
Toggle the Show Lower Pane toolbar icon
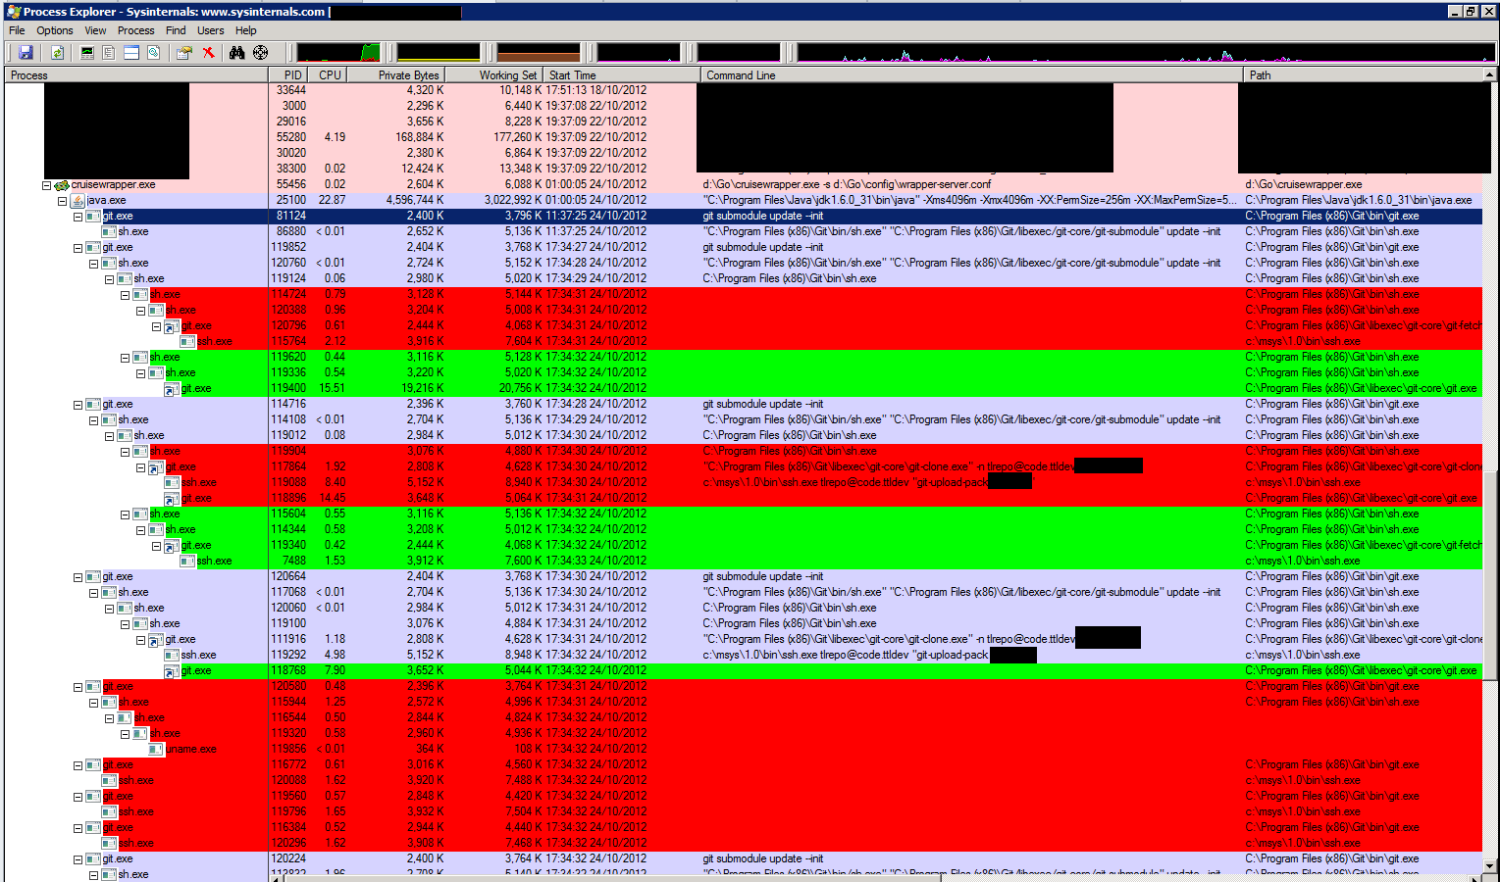click(x=131, y=52)
